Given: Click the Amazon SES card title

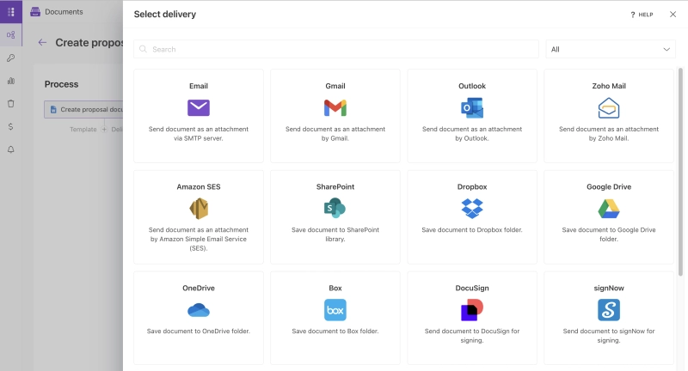Looking at the screenshot, I should tap(199, 186).
